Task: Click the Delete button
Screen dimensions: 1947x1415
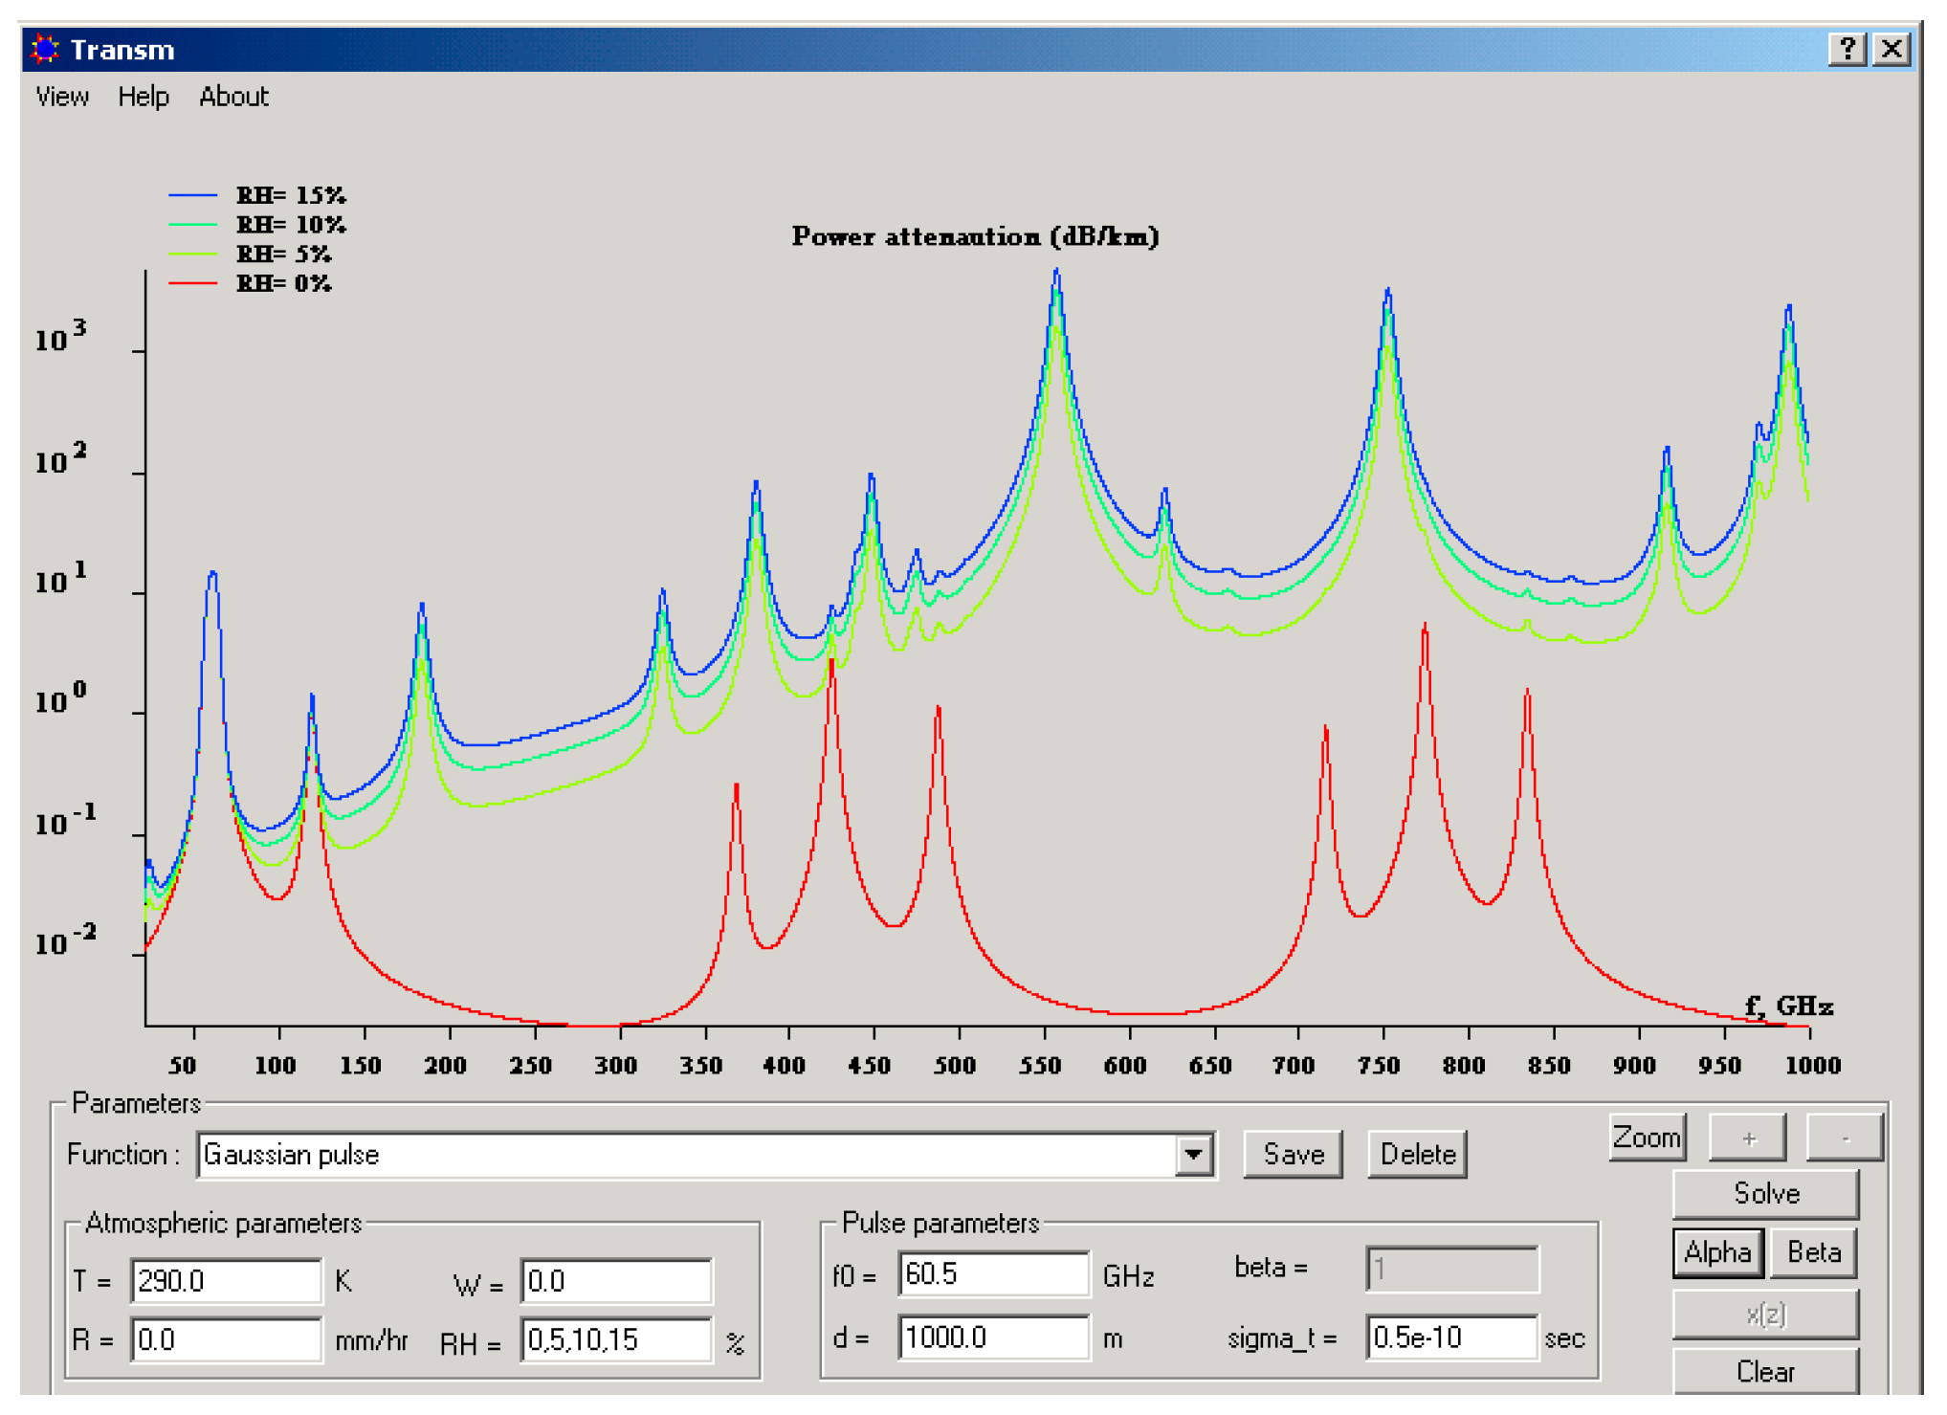Action: point(1417,1155)
